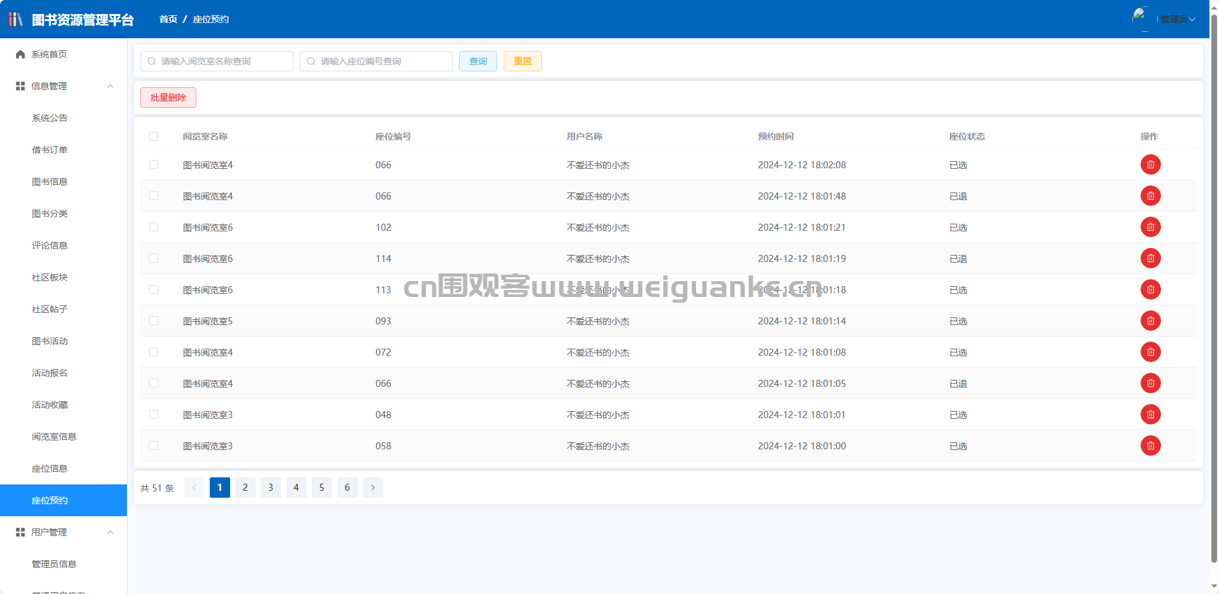The width and height of the screenshot is (1219, 594).
Task: Go to page 2
Action: click(x=245, y=488)
